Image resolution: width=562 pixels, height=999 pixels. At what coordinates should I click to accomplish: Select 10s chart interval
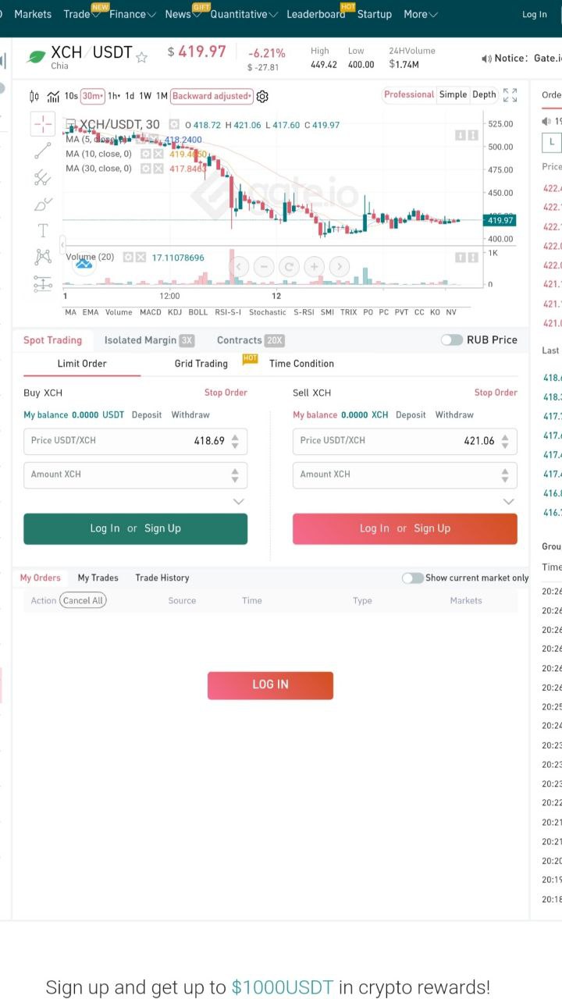71,96
